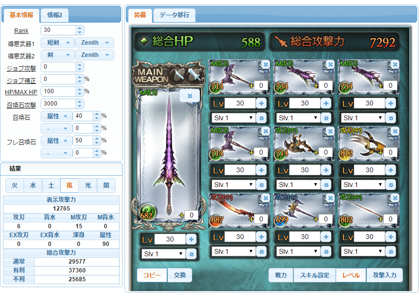Viewport: 420px width, 297px height.
Task: Click the 召喚石攻撃 label link
Action: click(x=21, y=105)
